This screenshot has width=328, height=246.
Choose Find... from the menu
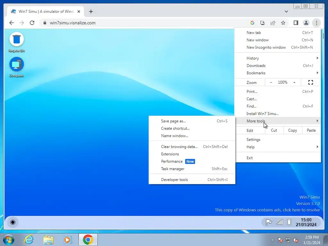[277, 106]
